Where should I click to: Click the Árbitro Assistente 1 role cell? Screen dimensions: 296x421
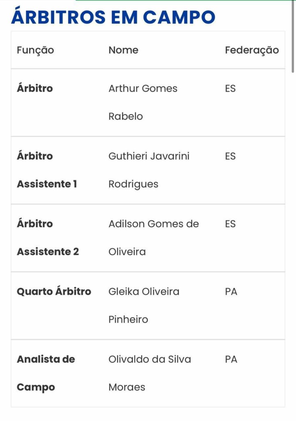47,170
